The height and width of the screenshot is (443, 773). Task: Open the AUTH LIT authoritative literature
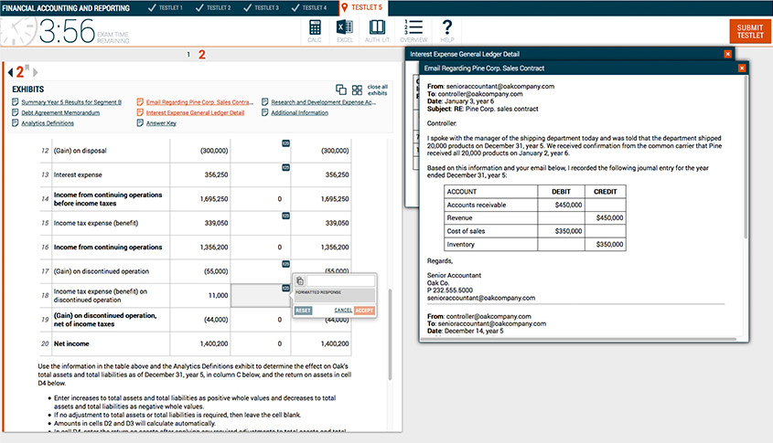tap(377, 30)
